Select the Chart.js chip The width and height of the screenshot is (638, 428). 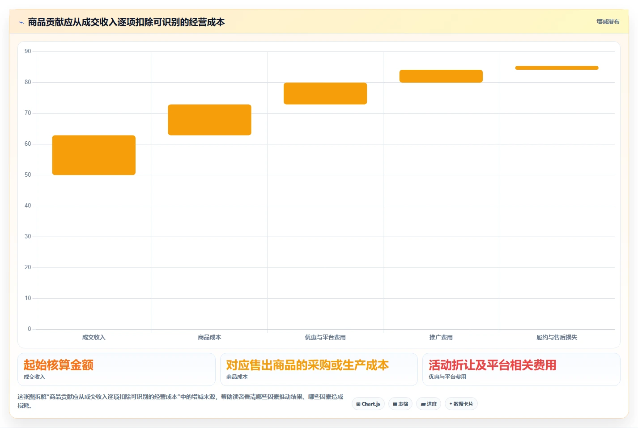[x=368, y=404]
